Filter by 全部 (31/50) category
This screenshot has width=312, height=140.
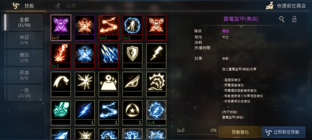click(x=24, y=22)
